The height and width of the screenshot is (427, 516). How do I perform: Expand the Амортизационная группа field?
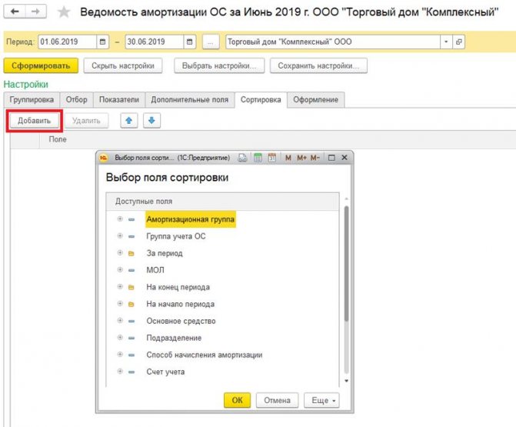[x=120, y=219]
